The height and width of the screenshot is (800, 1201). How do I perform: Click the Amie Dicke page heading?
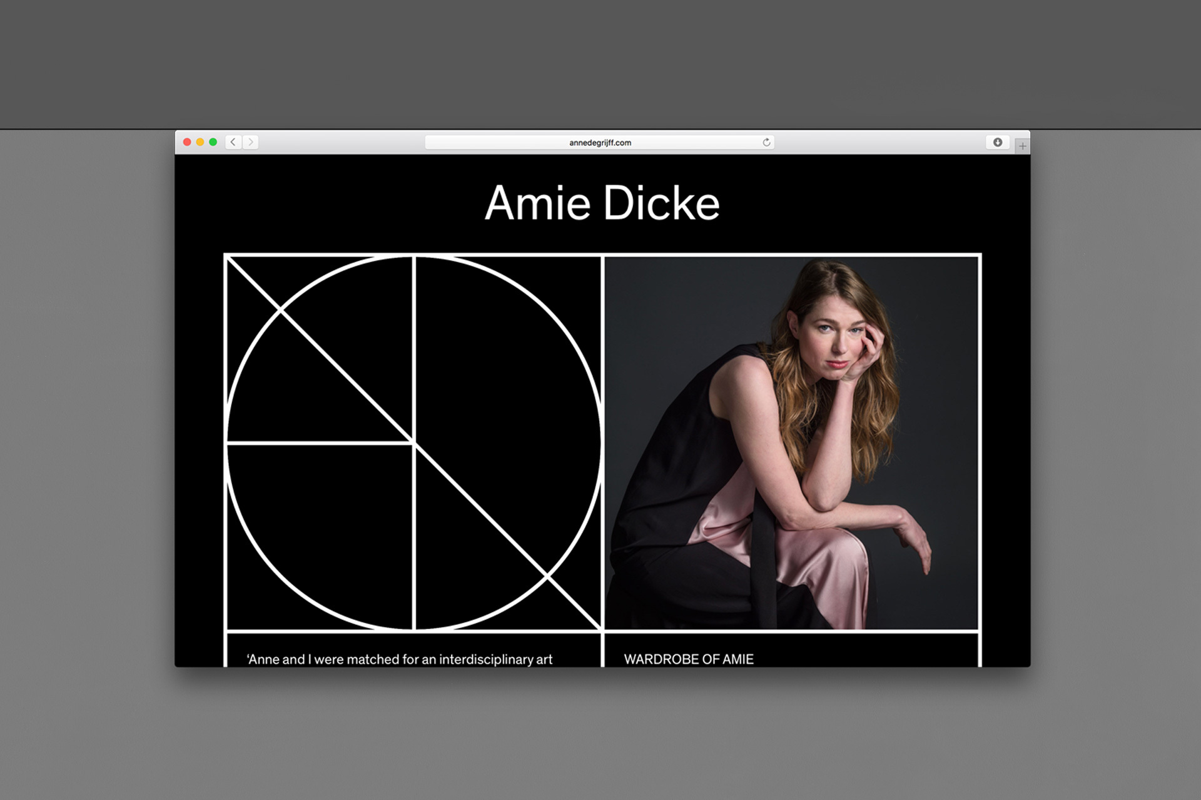click(x=602, y=203)
